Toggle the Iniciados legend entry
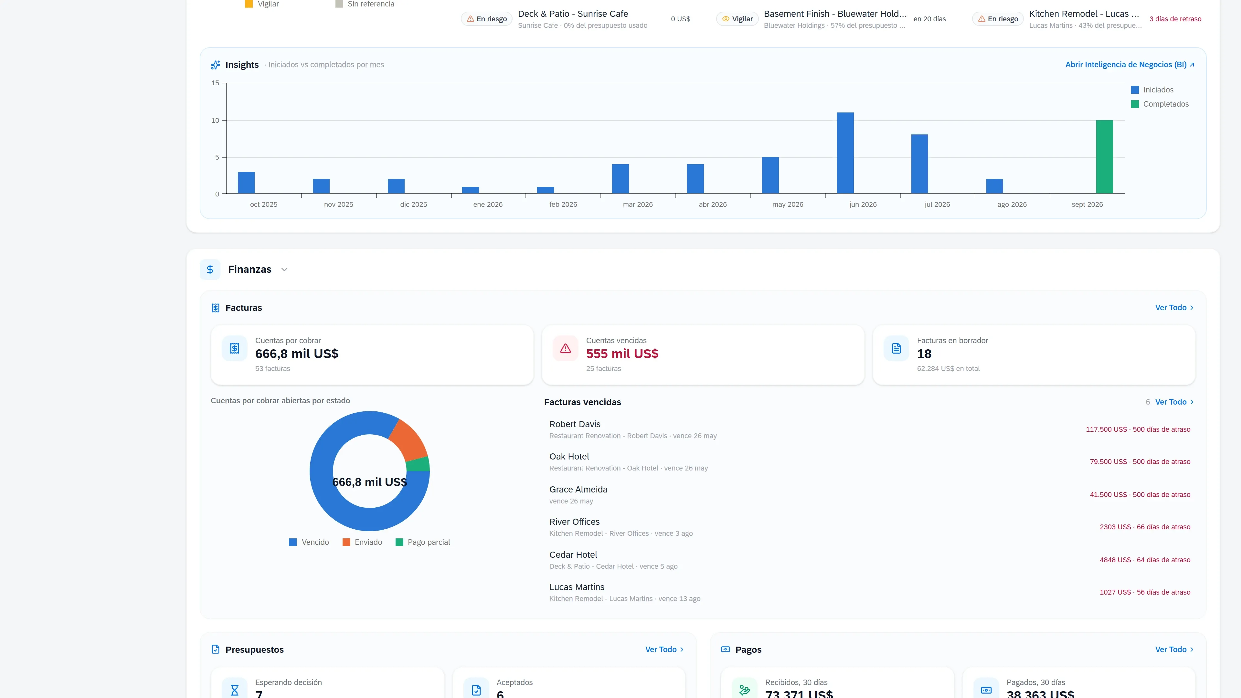The image size is (1241, 698). tap(1152, 90)
